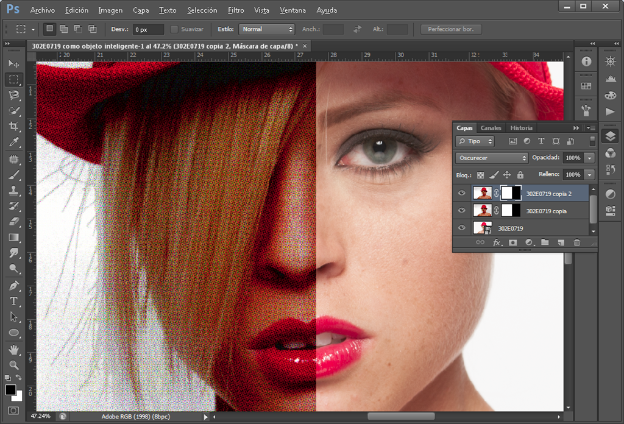The width and height of the screenshot is (624, 424).
Task: Create a new group folder icon
Action: [x=545, y=242]
